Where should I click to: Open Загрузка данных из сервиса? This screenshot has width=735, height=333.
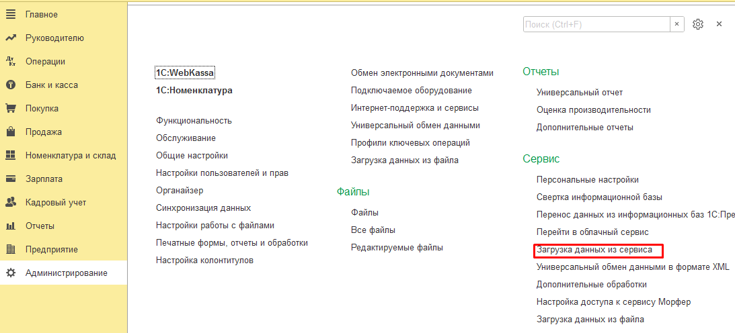[594, 250]
